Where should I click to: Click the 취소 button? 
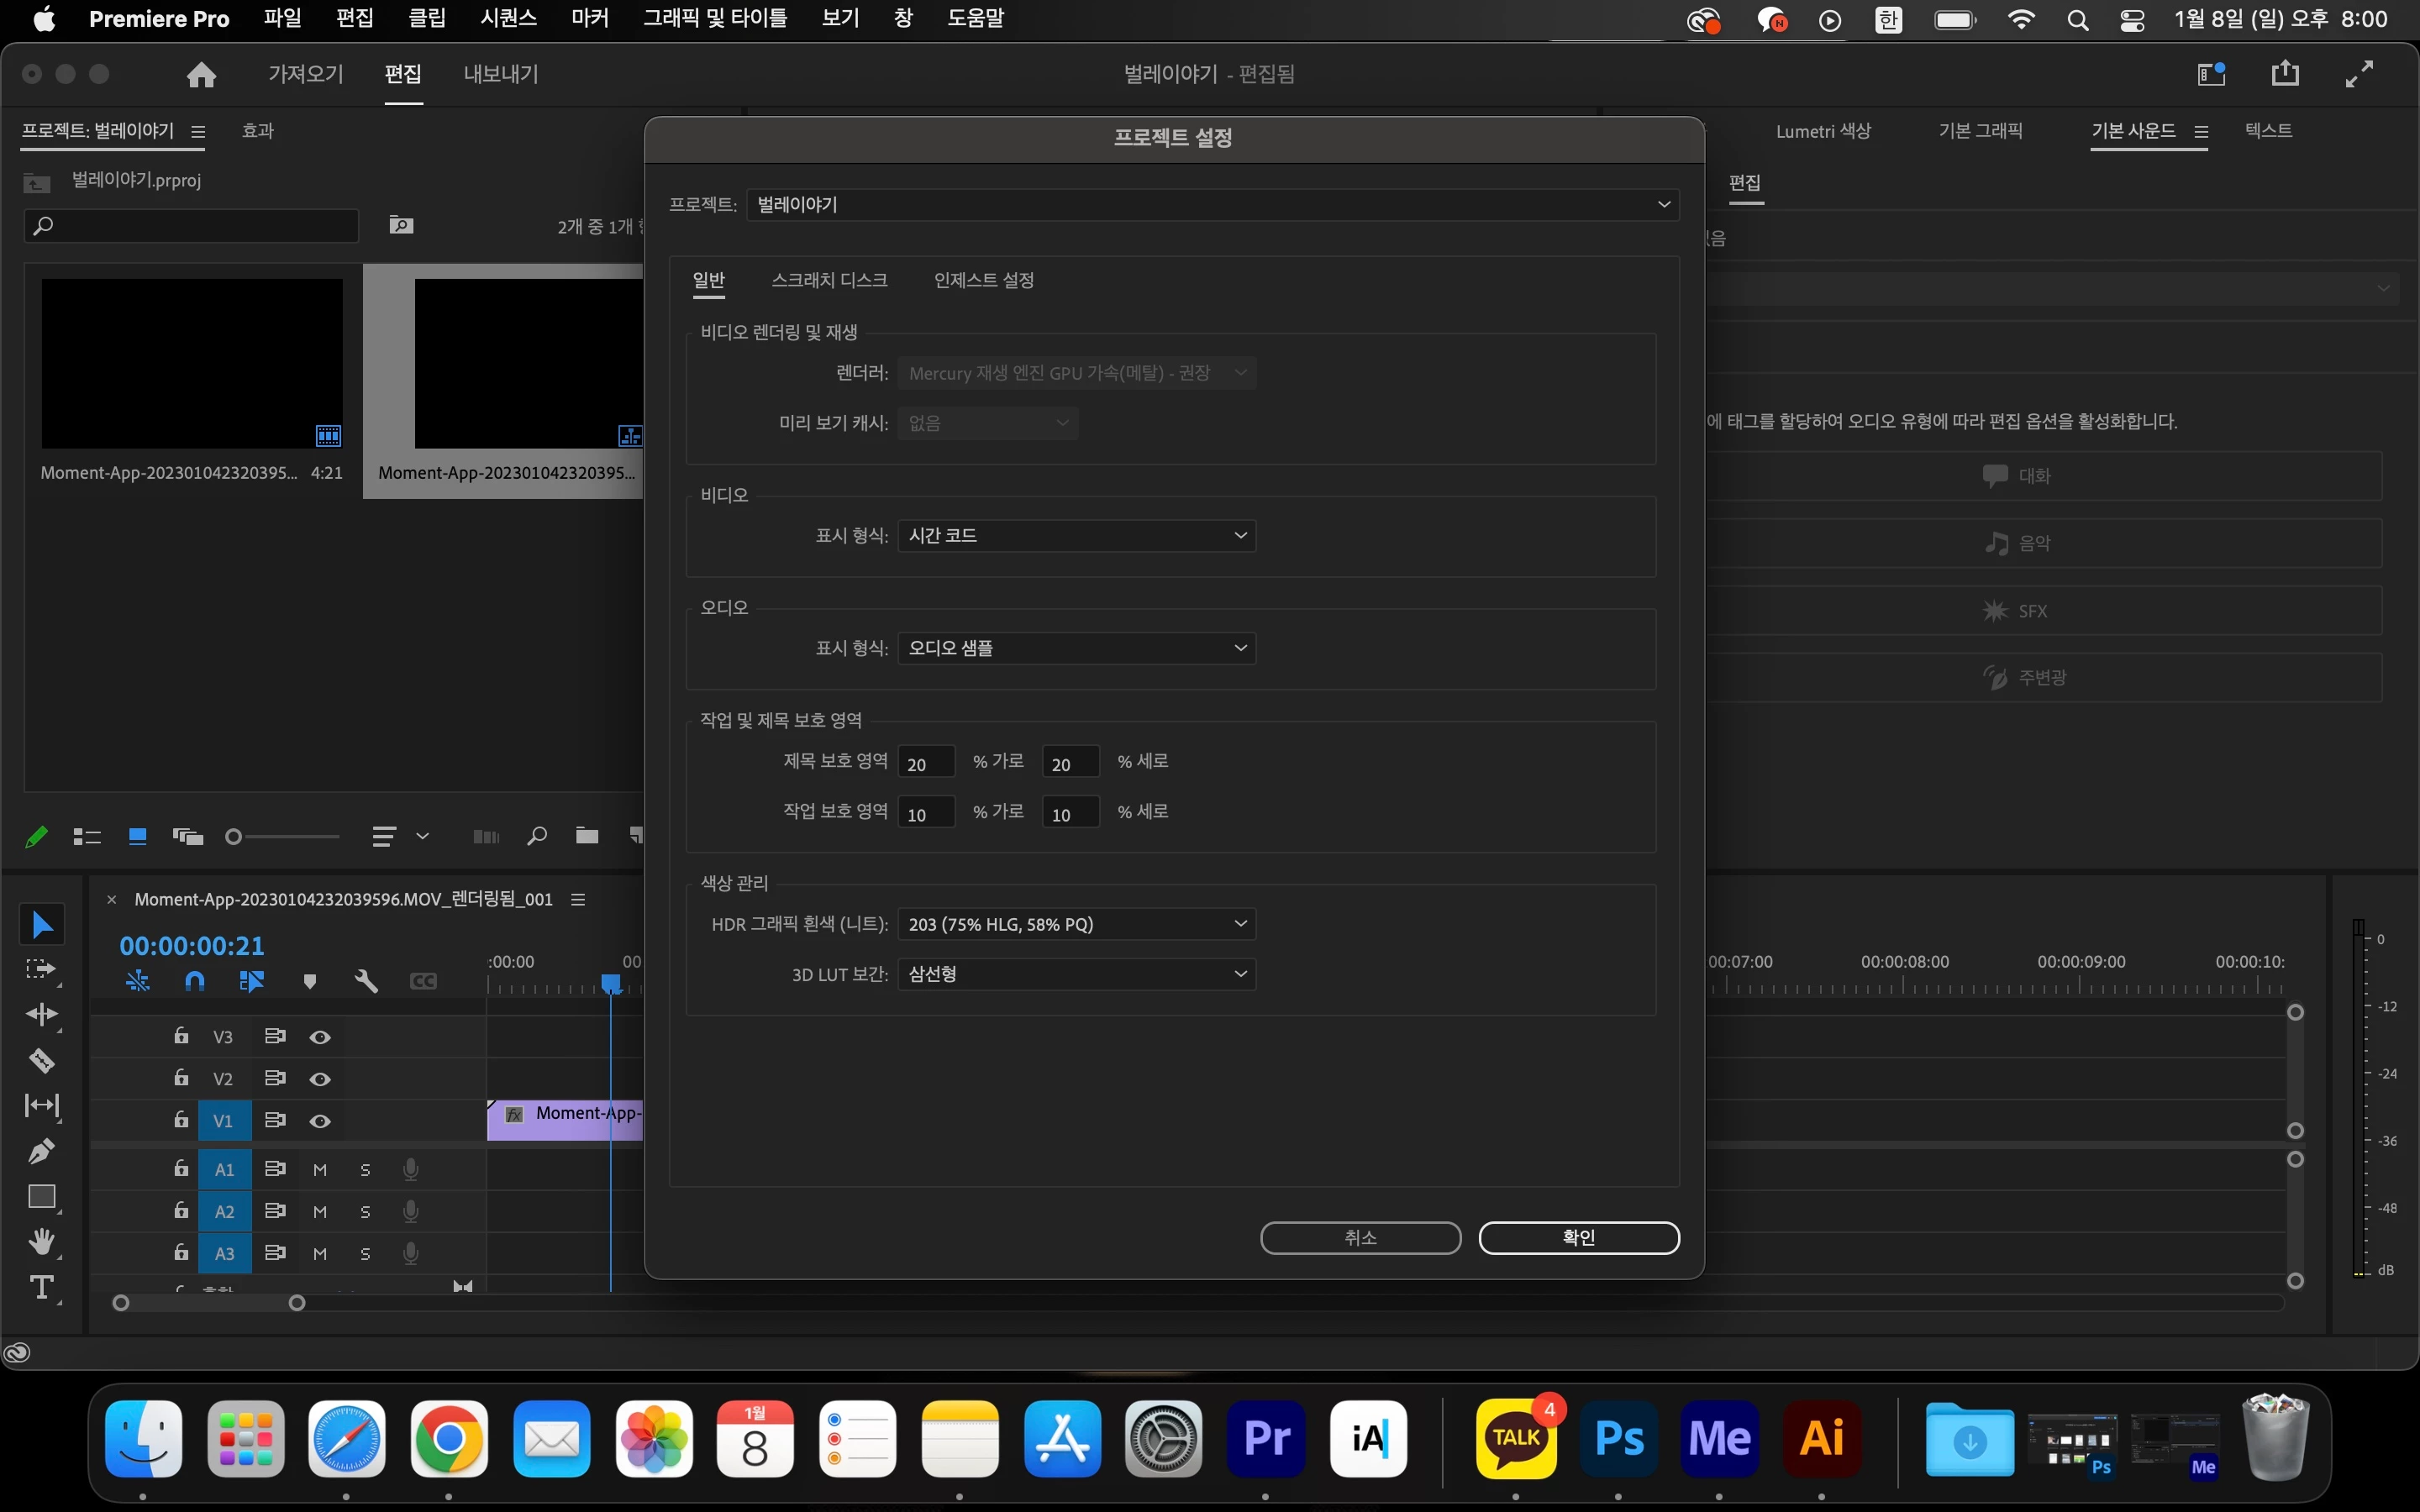[1360, 1238]
